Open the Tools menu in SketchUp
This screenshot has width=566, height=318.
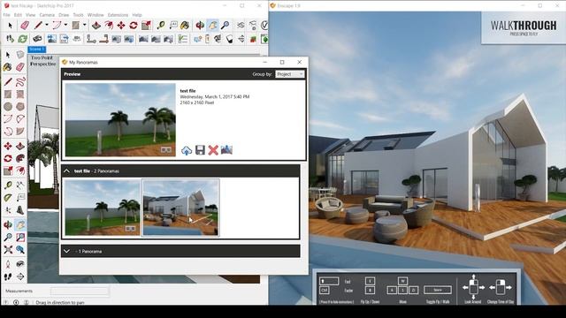coord(79,15)
